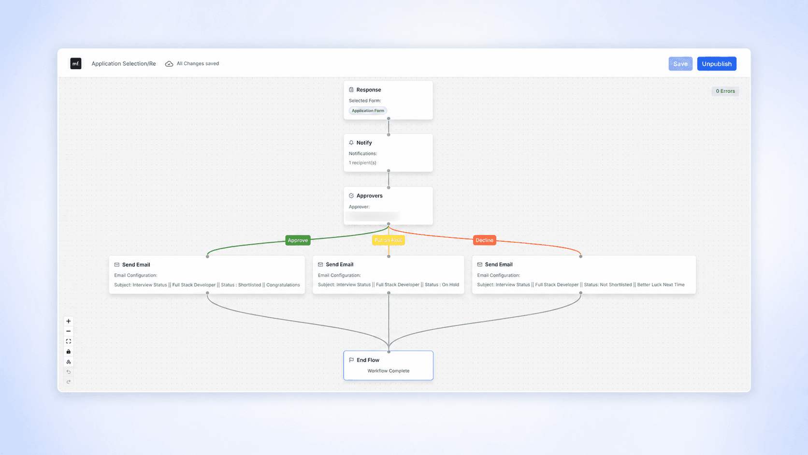Toggle the canvas lock icon
The image size is (808, 455).
69,352
